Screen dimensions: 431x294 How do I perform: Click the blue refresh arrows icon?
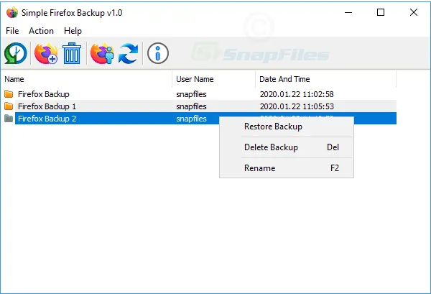[x=128, y=54]
